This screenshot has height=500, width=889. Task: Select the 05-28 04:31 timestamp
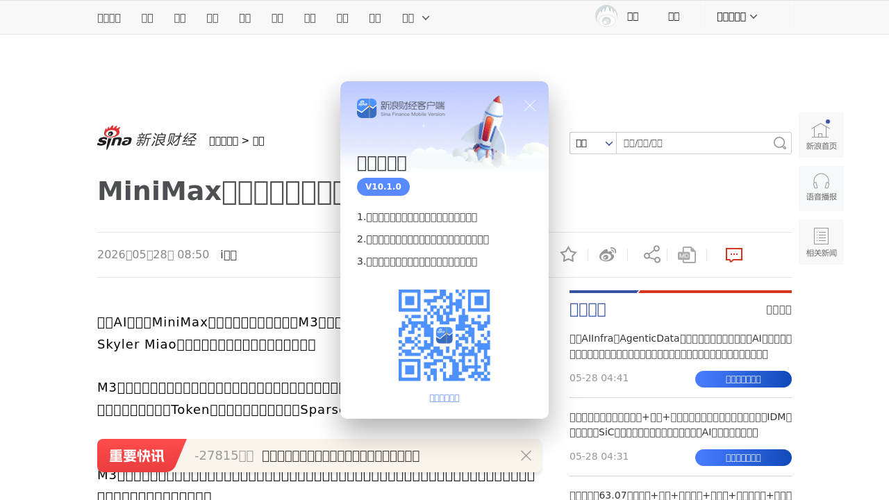tap(599, 457)
